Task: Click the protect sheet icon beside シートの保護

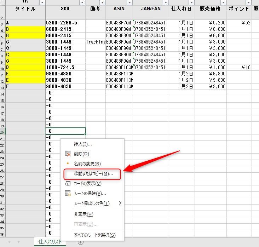Action: click(68, 193)
